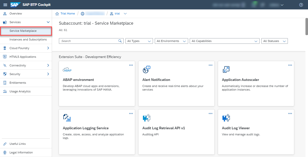Open the trial subaccount breadcrumb dropdown arrow
Screen dimensions: 308x157
click(125, 14)
